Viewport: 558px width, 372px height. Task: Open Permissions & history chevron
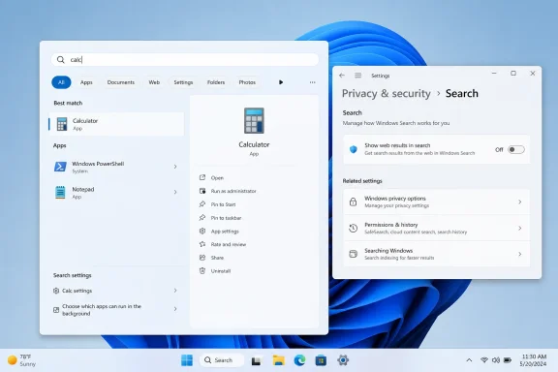[x=520, y=228]
